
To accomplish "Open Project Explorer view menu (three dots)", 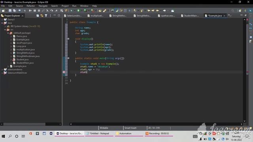I will (50, 16).
